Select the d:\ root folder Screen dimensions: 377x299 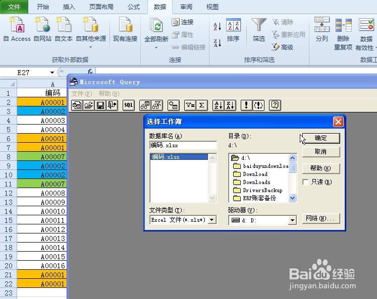pos(240,158)
